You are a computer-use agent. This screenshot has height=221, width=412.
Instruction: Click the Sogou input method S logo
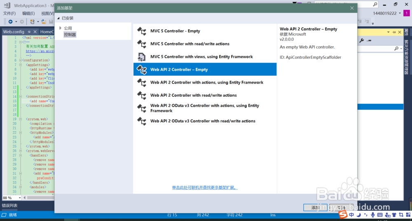[343, 214]
